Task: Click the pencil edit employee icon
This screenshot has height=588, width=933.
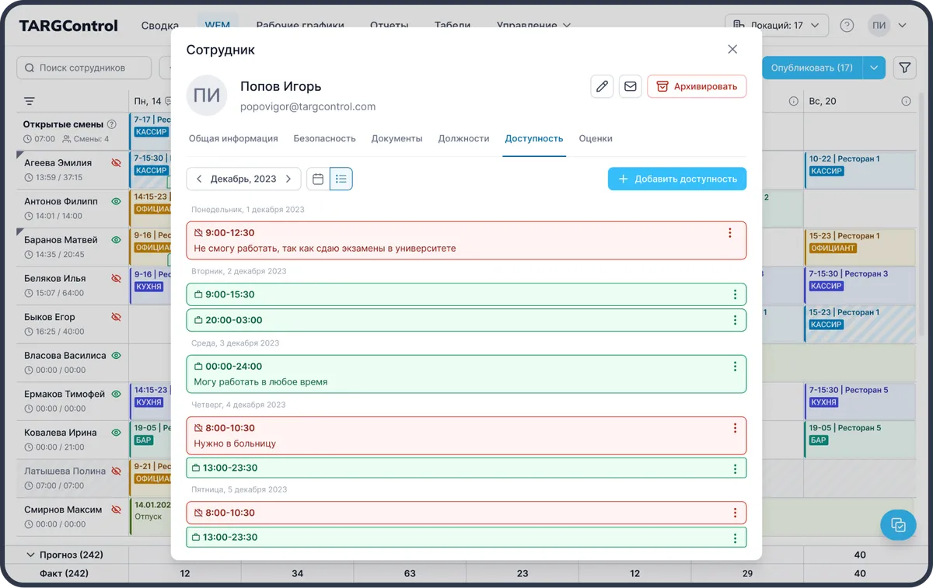Action: [602, 86]
